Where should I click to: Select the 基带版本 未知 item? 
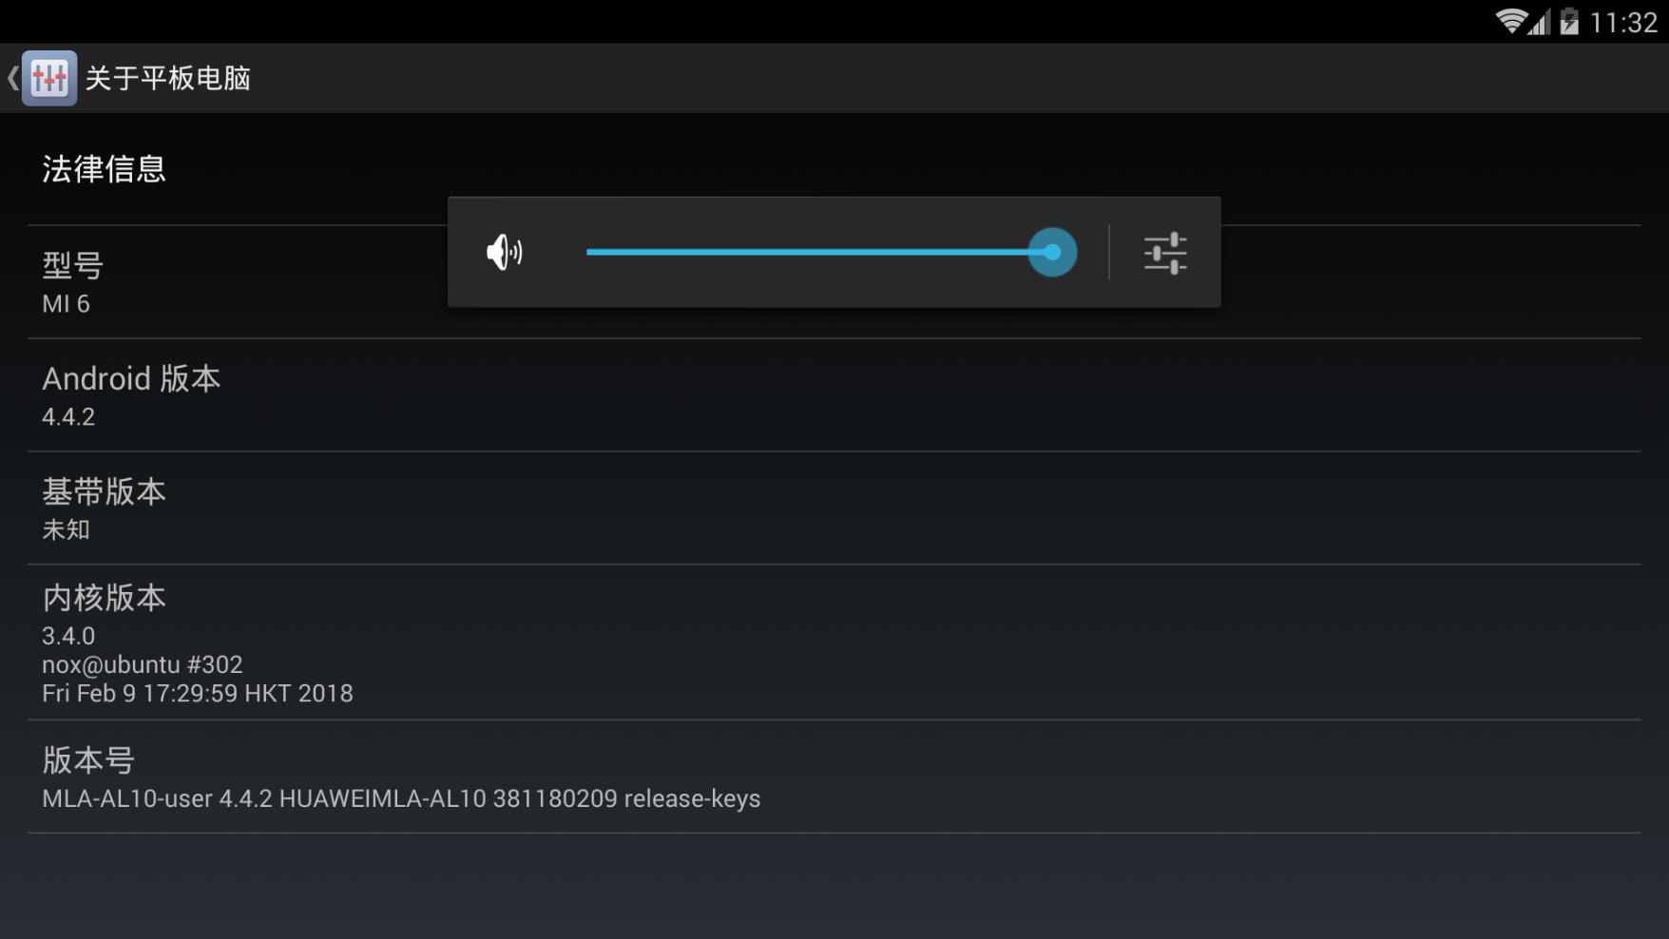point(834,508)
